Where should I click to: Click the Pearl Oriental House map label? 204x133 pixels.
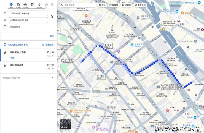click(x=117, y=79)
